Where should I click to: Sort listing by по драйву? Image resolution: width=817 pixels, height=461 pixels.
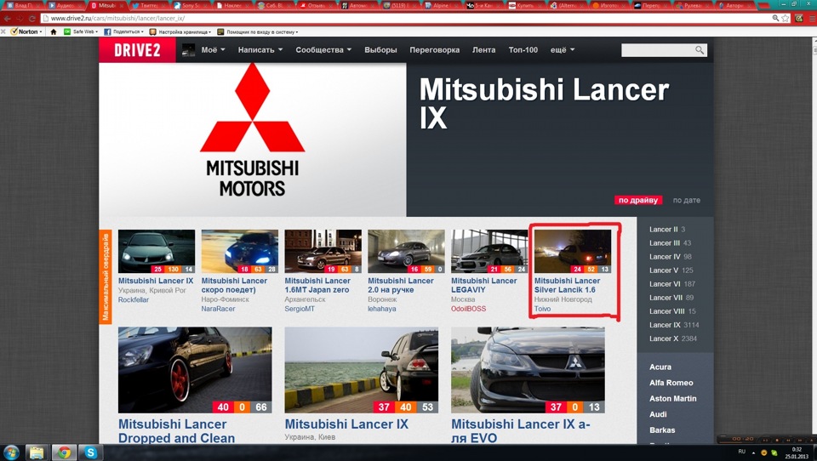(638, 200)
